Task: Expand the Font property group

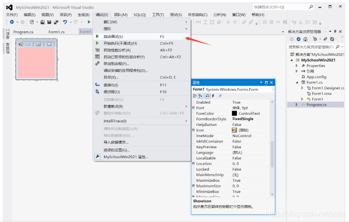Action: pyautogui.click(x=193, y=108)
